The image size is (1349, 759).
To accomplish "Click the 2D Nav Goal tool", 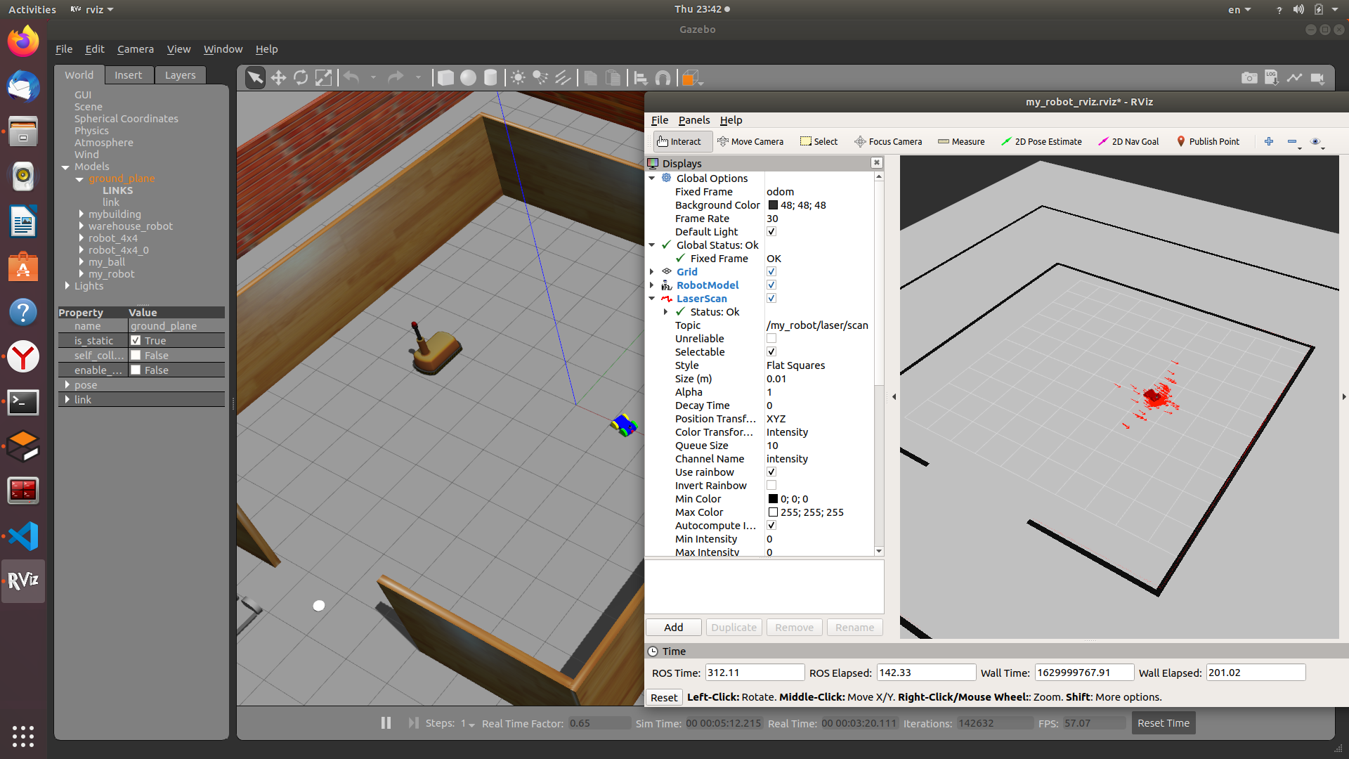I will point(1128,141).
